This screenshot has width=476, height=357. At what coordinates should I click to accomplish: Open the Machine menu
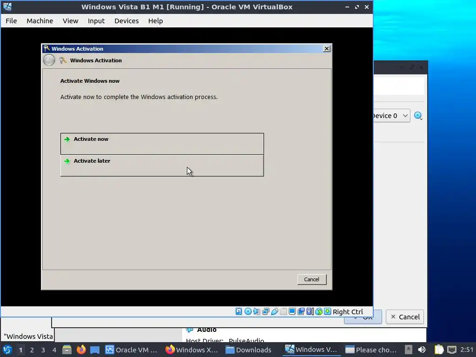pyautogui.click(x=40, y=20)
